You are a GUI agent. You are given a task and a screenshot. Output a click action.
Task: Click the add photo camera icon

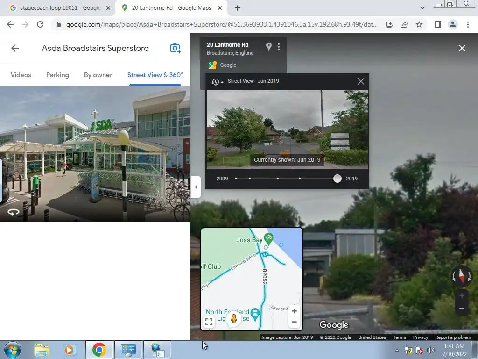pos(176,48)
